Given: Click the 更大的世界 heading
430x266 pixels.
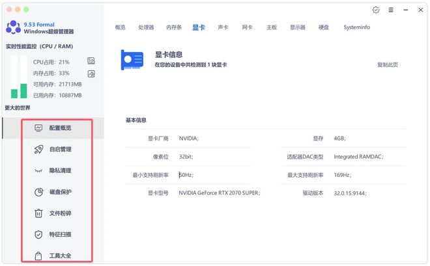Looking at the screenshot, I should [18, 108].
